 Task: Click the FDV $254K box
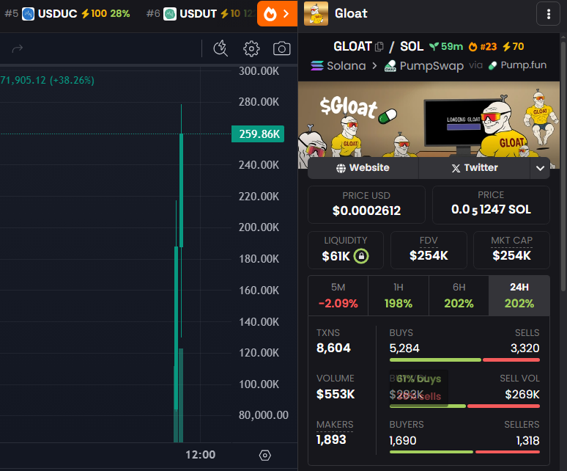(429, 249)
